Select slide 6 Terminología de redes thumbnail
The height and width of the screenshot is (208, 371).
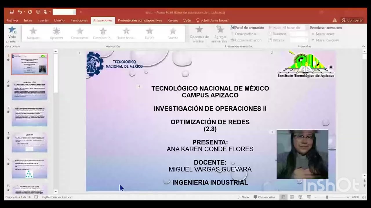(x=30, y=189)
